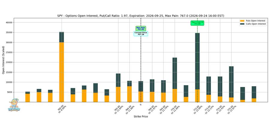
Task: Click the chart title starting 'SPY : Options Open Interest'
Action: [x=140, y=16]
